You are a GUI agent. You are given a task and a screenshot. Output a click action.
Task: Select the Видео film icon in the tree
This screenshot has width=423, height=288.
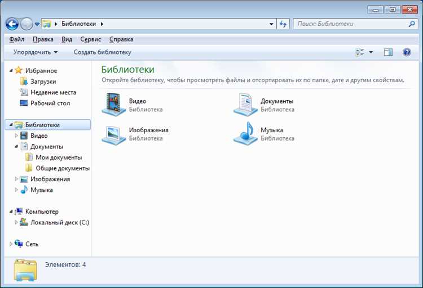pyautogui.click(x=24, y=136)
